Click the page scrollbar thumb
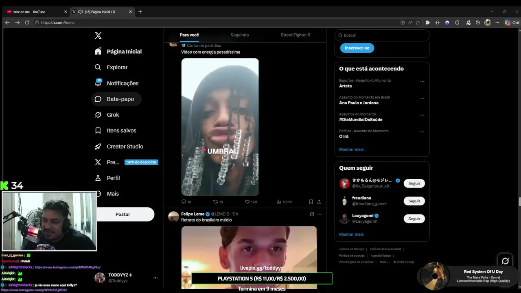Screen dimensions: 521x293 coord(519,202)
